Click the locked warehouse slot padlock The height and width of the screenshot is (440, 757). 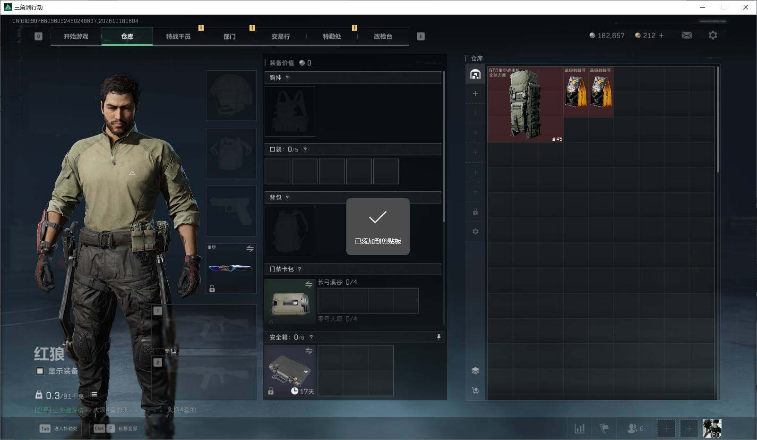tap(475, 212)
